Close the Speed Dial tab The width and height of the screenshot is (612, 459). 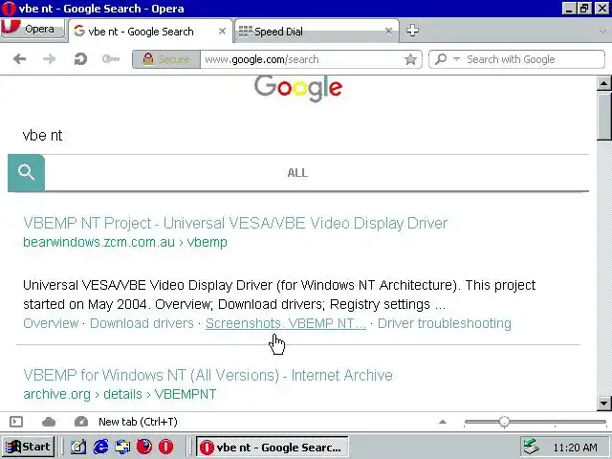click(x=388, y=32)
